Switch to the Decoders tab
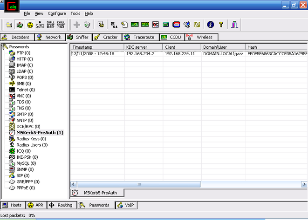The image size is (308, 220). click(17, 37)
